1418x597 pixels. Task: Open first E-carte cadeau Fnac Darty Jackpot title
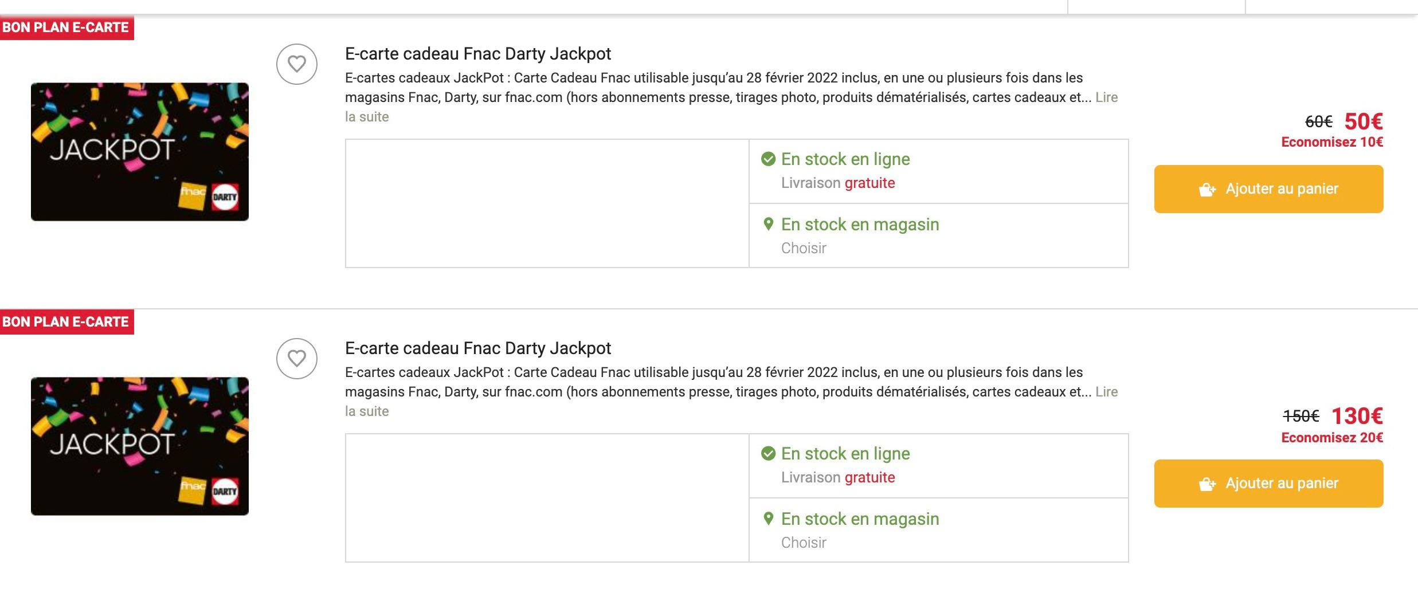coord(478,54)
